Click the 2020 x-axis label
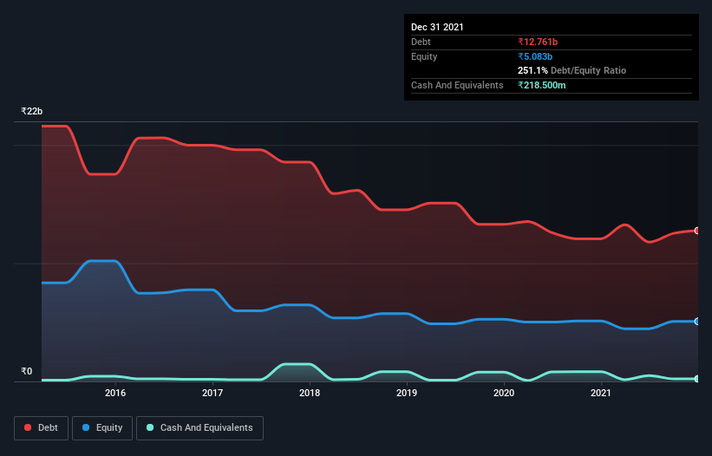 (504, 393)
